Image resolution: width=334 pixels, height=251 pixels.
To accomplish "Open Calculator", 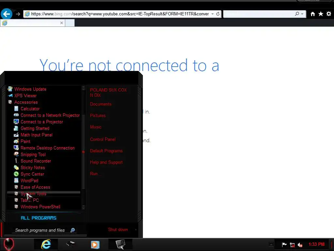I will tap(30, 109).
